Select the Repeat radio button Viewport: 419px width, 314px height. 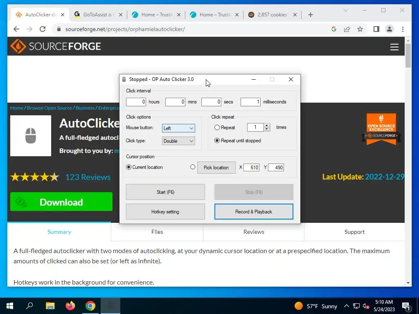tap(217, 128)
